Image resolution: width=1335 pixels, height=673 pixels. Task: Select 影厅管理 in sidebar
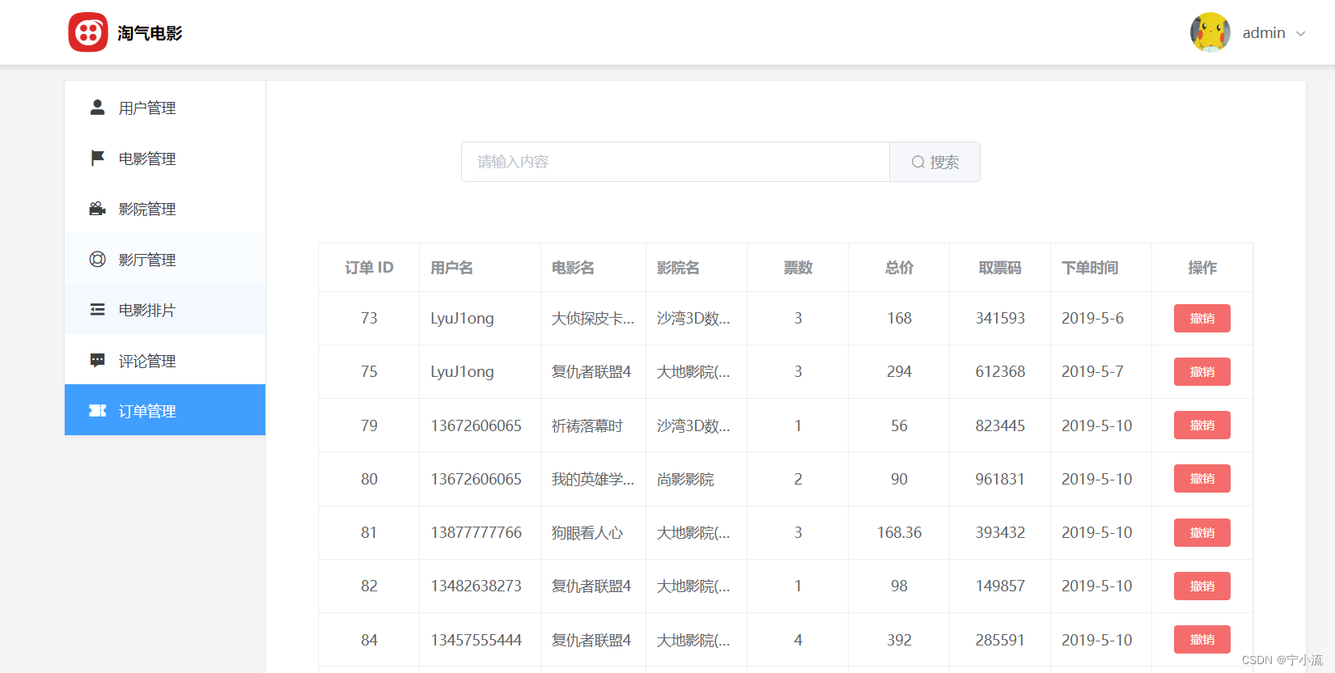(x=165, y=259)
